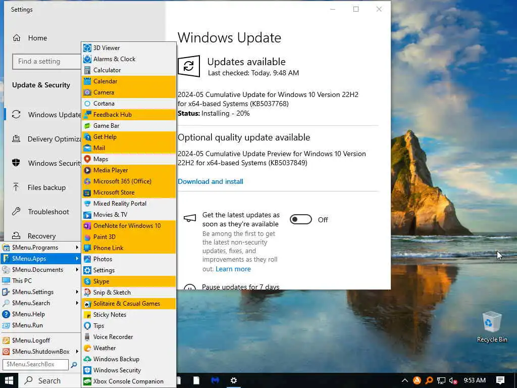This screenshot has width=517, height=388.
Task: Follow the Learn more link
Action: tap(233, 269)
